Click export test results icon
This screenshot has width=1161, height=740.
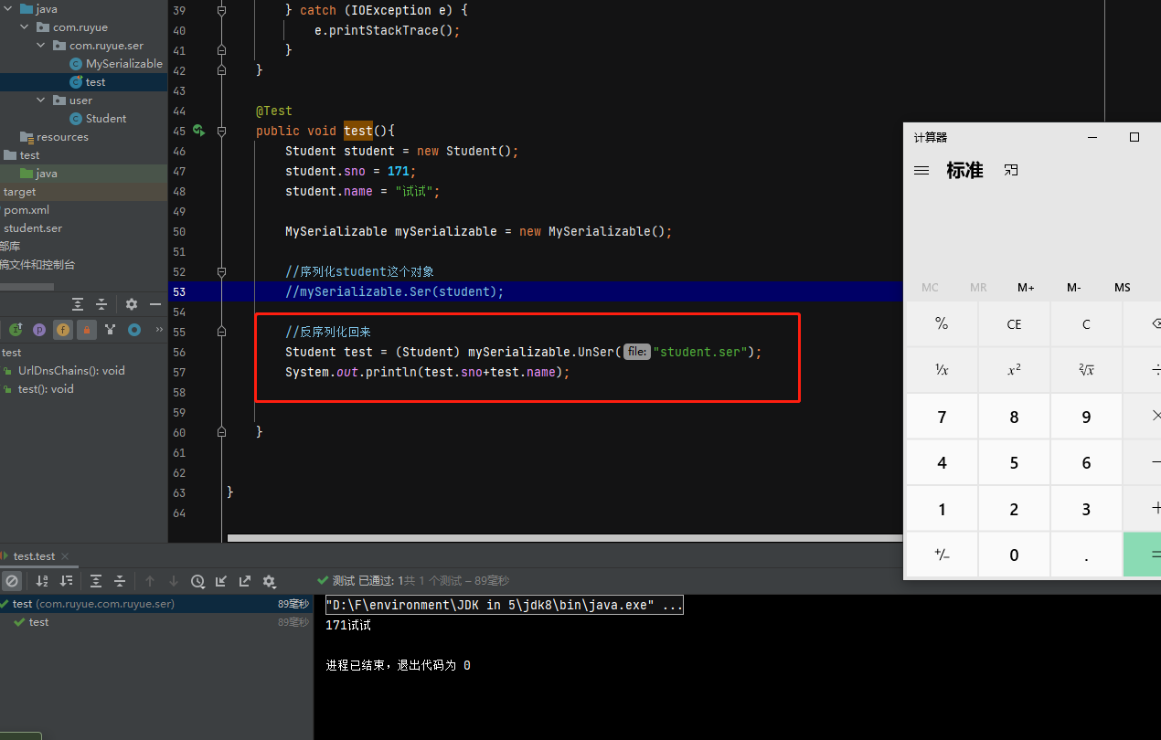[245, 581]
